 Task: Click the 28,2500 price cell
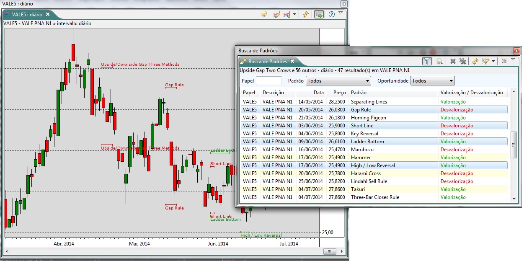(337, 102)
